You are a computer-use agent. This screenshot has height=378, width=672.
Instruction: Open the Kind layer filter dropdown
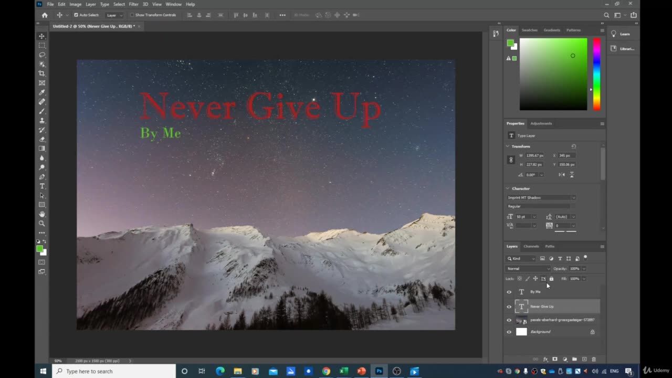tap(521, 258)
